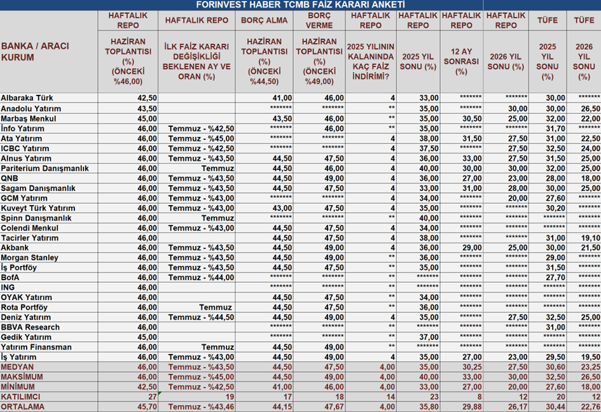601x412 pixels.
Task: Select the Morgan Stanley name cell
Action: pos(29,258)
